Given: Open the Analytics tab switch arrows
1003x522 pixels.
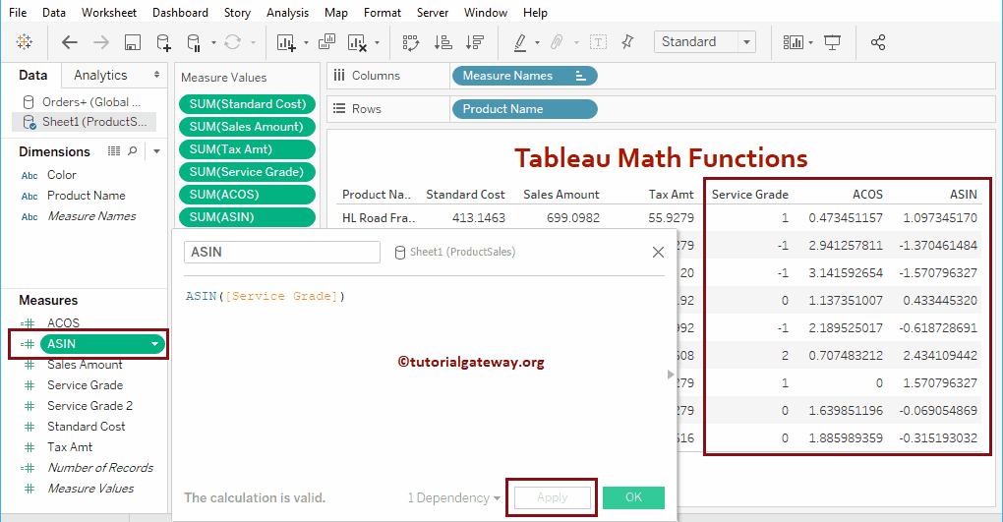Looking at the screenshot, I should point(156,75).
